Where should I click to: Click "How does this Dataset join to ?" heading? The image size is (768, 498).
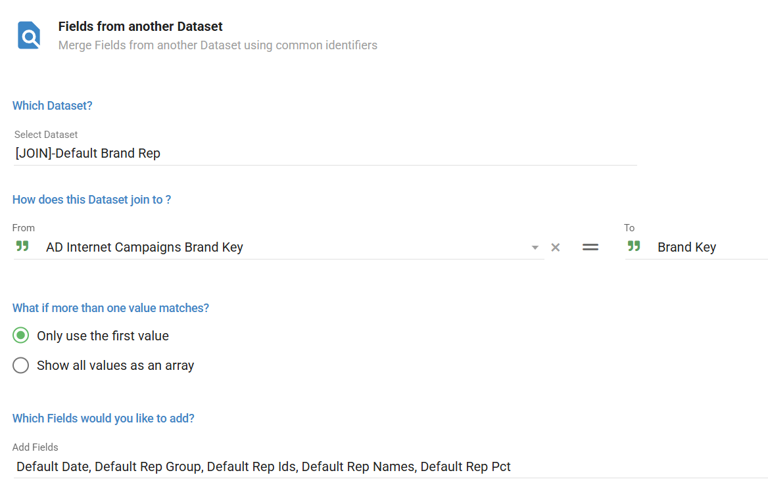(x=91, y=200)
